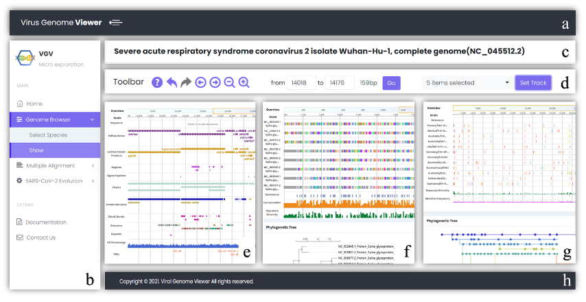The image size is (586, 302).
Task: Click the orange Conservation bar track
Action: click(x=349, y=203)
